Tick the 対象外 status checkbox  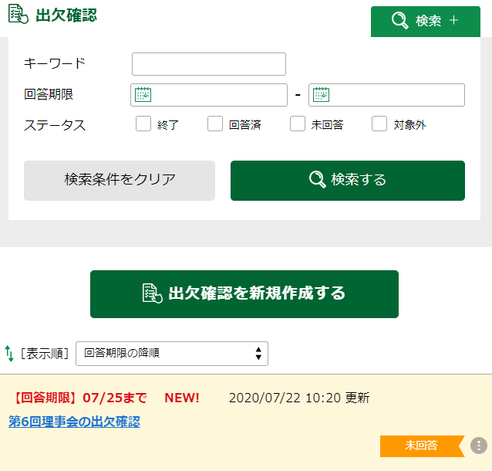379,124
